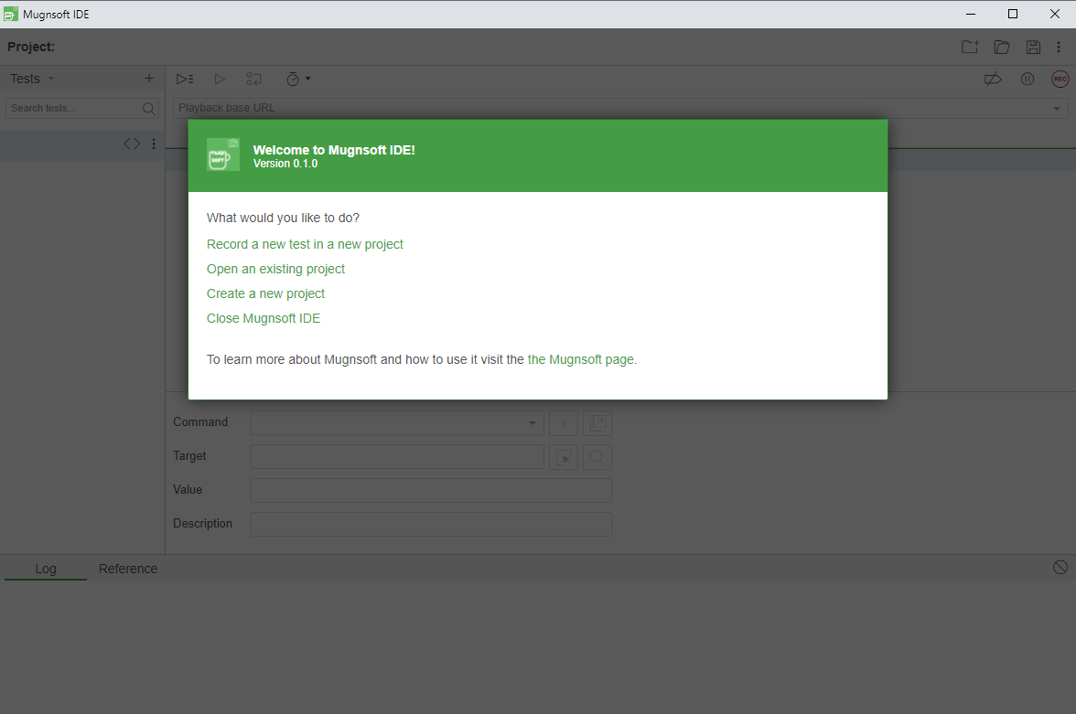
Task: Click the code brackets icon in test row
Action: tap(132, 144)
